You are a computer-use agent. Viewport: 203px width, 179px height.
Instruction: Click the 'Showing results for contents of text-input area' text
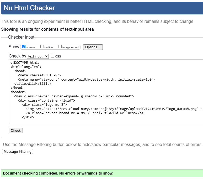[47, 29]
